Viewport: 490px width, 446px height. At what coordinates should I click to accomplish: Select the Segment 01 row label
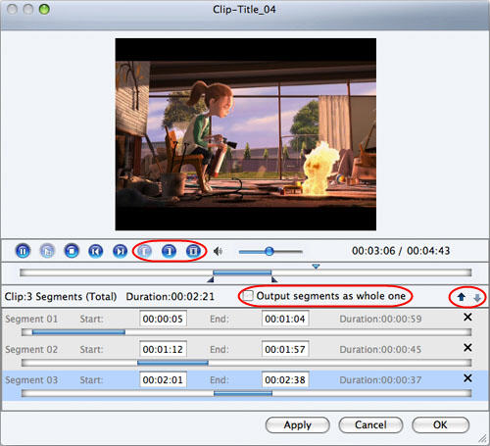click(31, 319)
